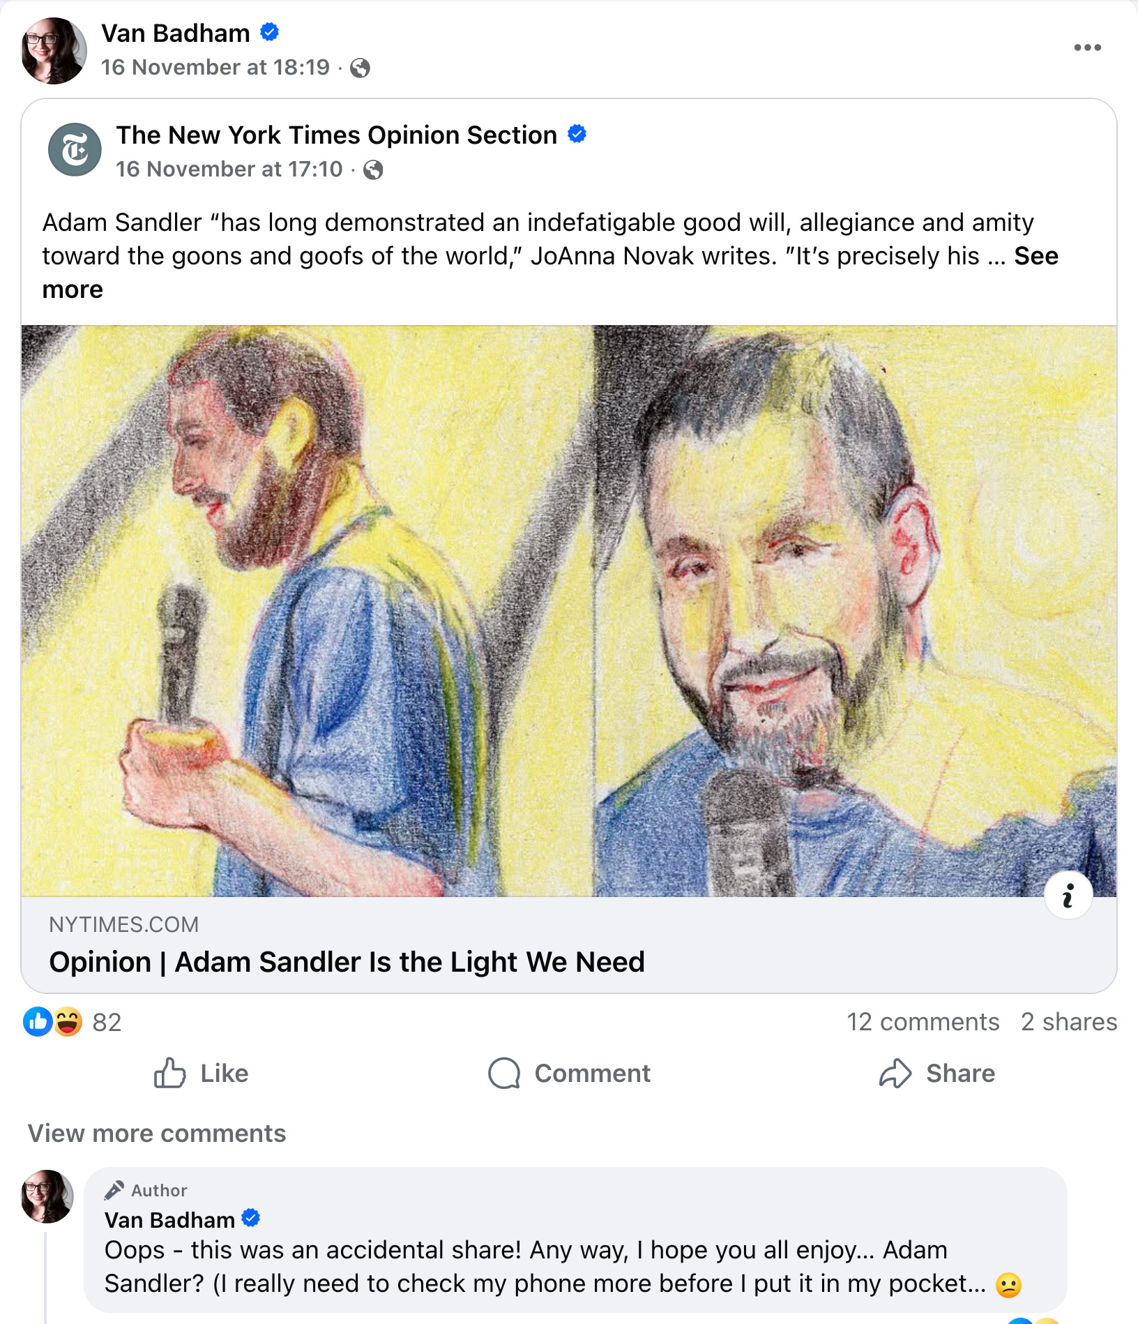The width and height of the screenshot is (1138, 1324).
Task: Click the blue thumbs-up reaction icon
Action: (x=38, y=1022)
